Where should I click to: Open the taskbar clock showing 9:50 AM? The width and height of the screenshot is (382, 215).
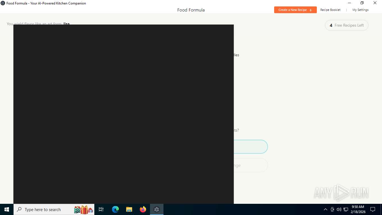pos(358,209)
